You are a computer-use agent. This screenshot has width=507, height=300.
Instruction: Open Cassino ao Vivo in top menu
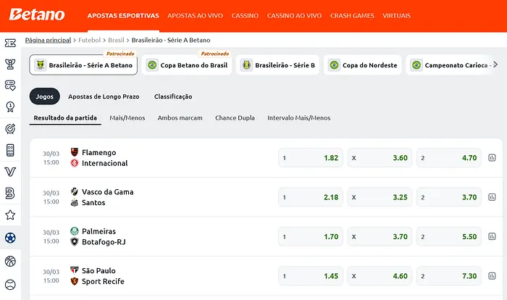294,15
